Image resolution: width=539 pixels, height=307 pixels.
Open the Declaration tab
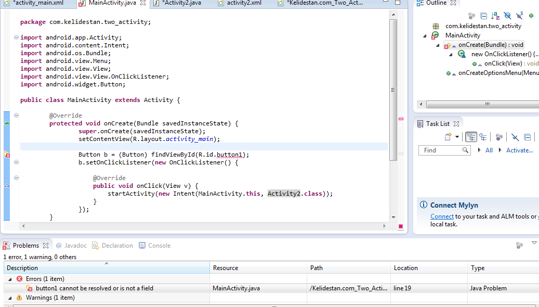(x=112, y=246)
